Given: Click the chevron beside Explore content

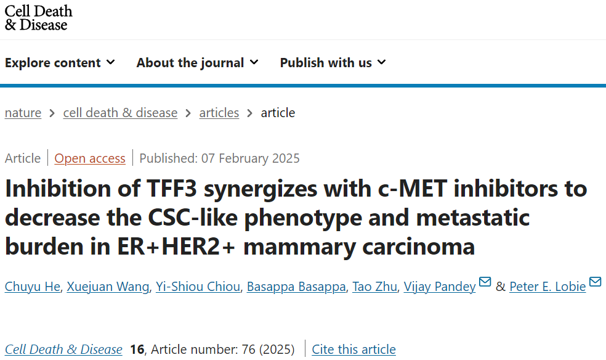Looking at the screenshot, I should (110, 62).
